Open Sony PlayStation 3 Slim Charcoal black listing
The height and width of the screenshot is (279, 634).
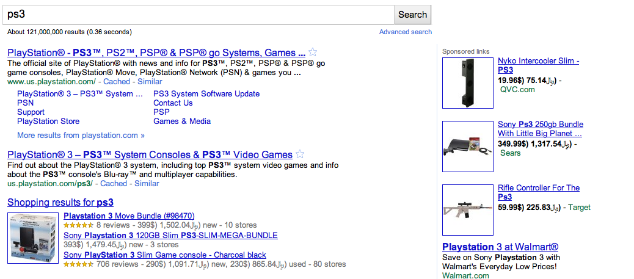coord(165,255)
